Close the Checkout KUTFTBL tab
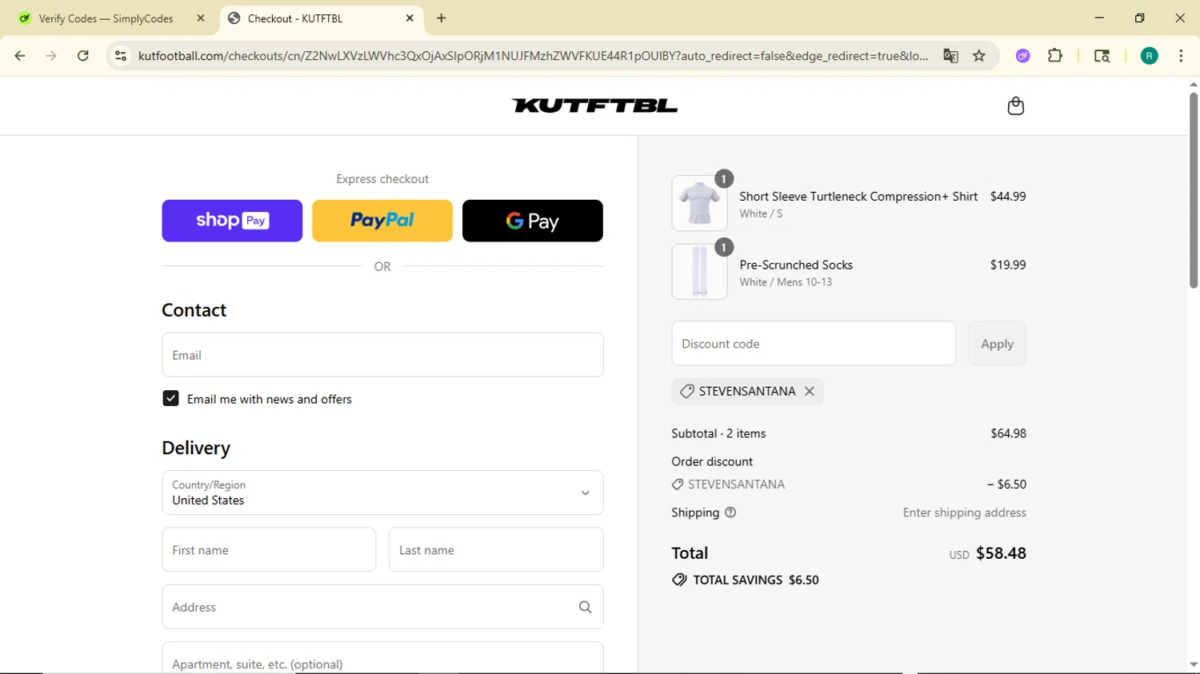The image size is (1200, 674). pyautogui.click(x=410, y=18)
